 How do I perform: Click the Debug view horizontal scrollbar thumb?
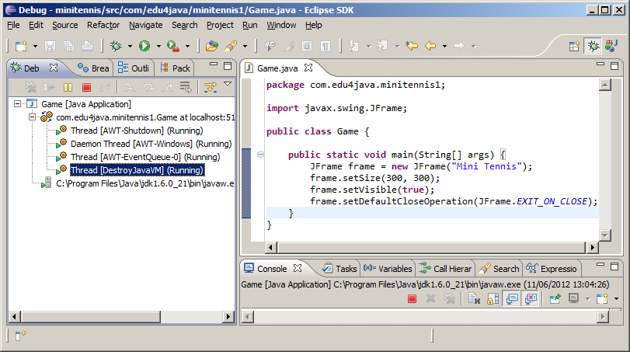point(91,316)
